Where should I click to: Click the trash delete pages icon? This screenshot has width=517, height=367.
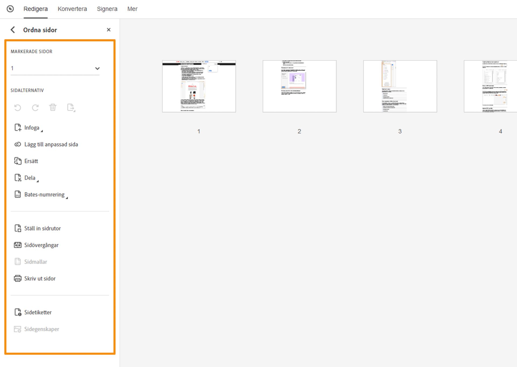(x=53, y=107)
